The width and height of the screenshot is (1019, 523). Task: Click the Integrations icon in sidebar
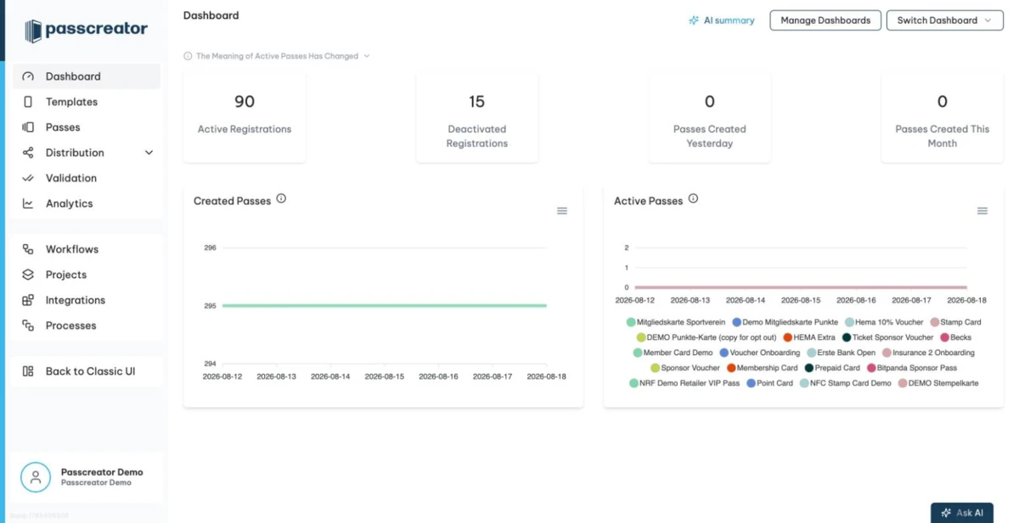[x=28, y=300]
